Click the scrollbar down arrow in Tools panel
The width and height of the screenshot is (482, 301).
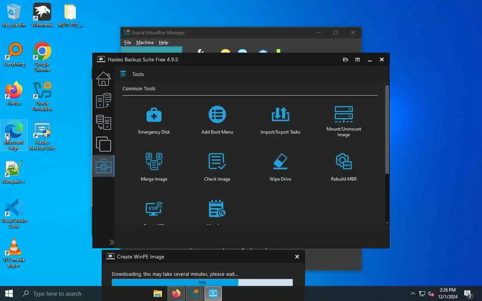coord(387,223)
